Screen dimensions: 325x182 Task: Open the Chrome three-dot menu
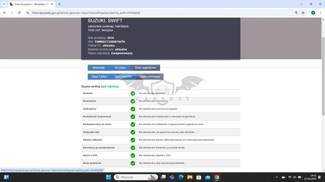coord(320,13)
